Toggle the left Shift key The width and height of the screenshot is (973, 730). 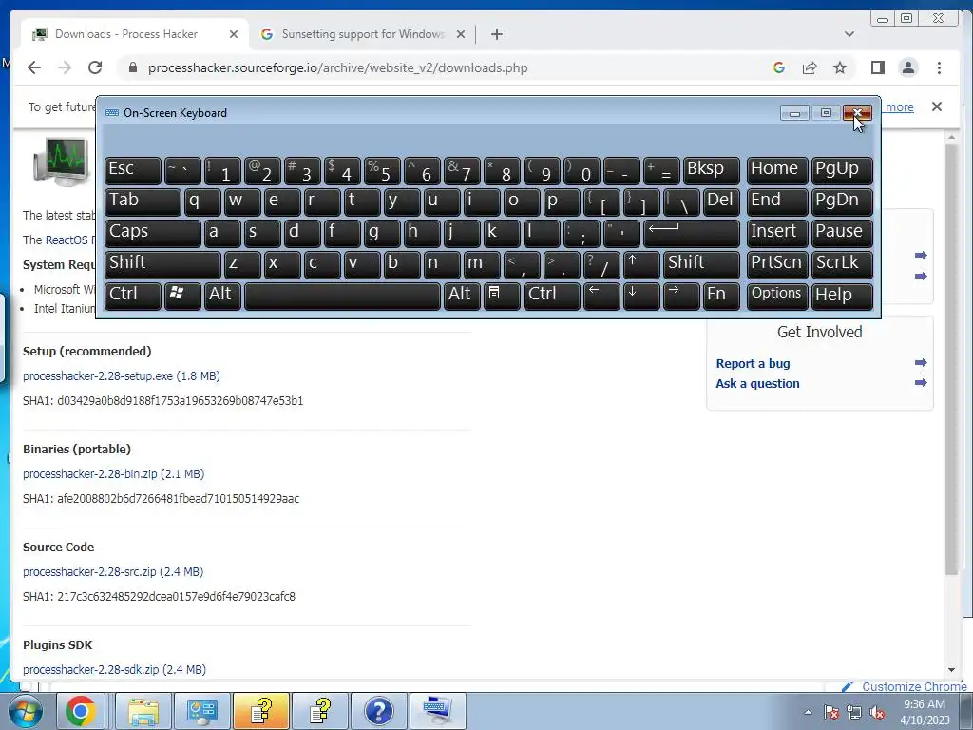(162, 264)
